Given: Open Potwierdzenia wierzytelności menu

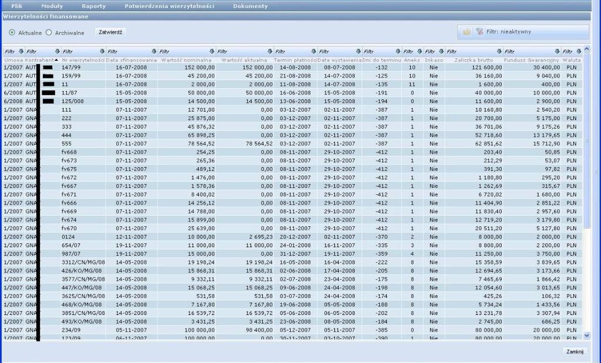Looking at the screenshot, I should coord(170,6).
